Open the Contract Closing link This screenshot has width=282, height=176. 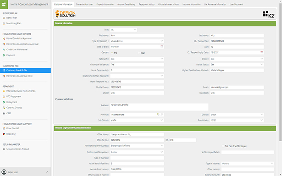click(14, 108)
